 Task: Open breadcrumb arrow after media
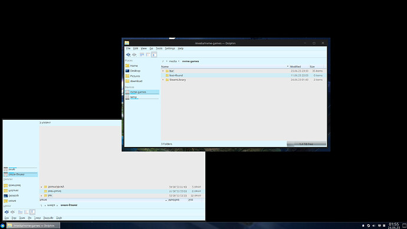point(179,61)
